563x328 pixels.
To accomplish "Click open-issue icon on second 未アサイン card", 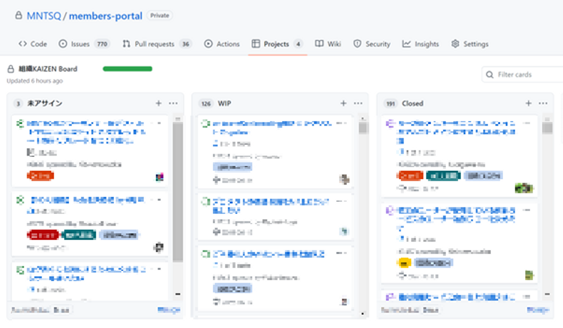I will pyautogui.click(x=20, y=200).
